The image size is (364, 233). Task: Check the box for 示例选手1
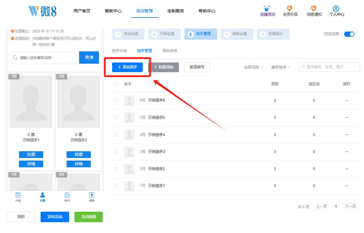[116, 186]
